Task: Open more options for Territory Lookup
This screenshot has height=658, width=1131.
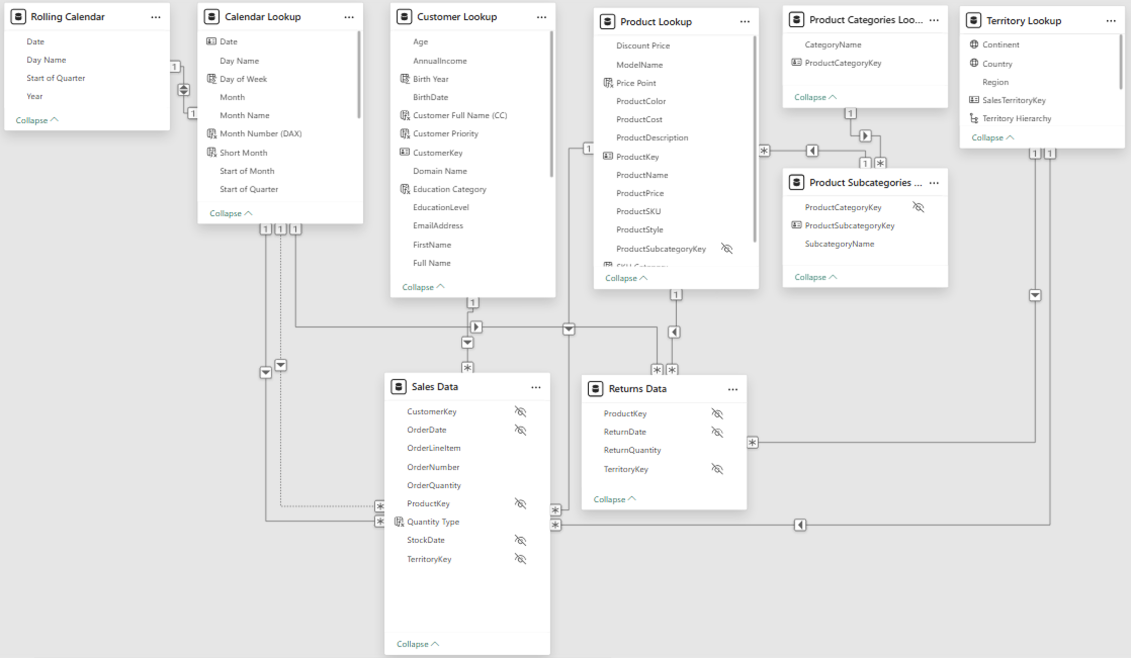Action: click(x=1111, y=21)
